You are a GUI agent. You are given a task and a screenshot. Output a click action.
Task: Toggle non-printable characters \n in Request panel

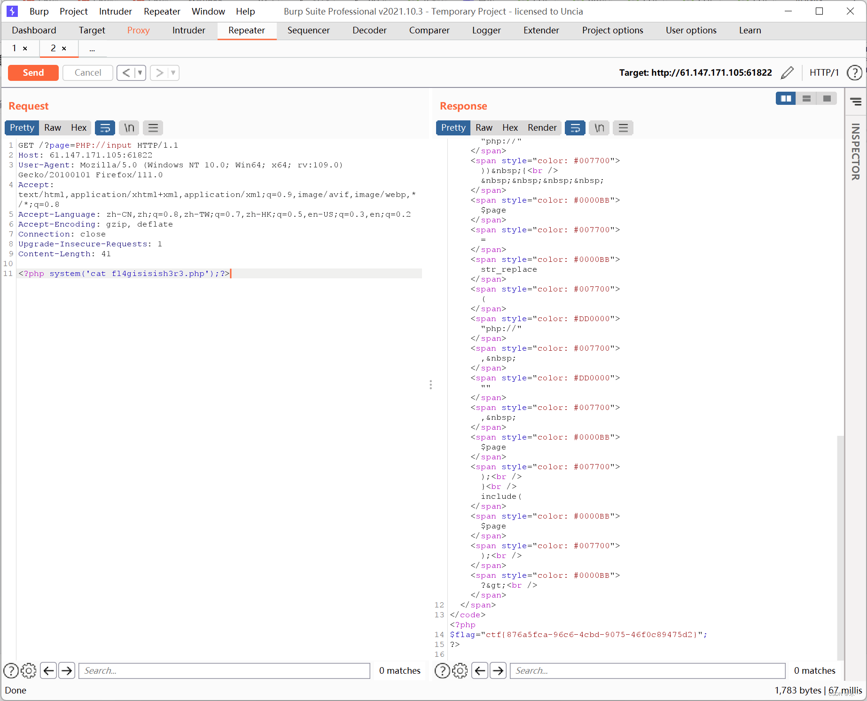pyautogui.click(x=129, y=128)
